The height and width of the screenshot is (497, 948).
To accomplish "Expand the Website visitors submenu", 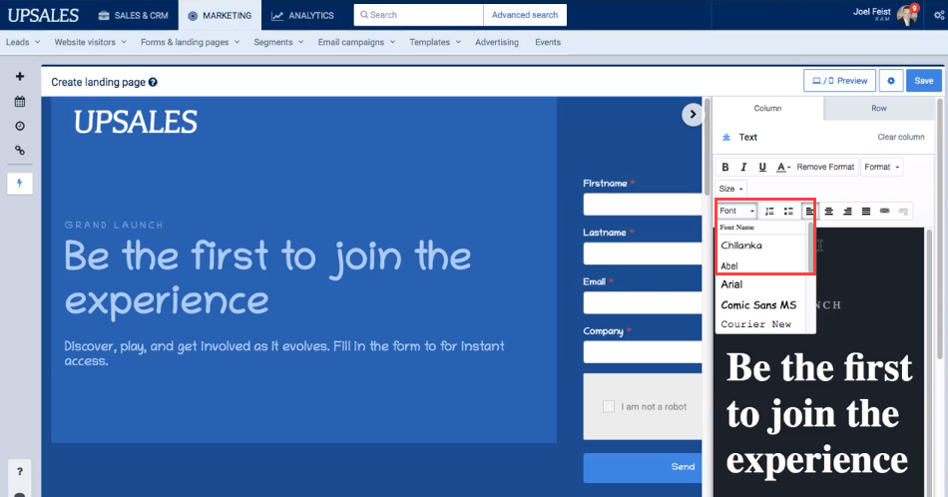I will click(91, 42).
